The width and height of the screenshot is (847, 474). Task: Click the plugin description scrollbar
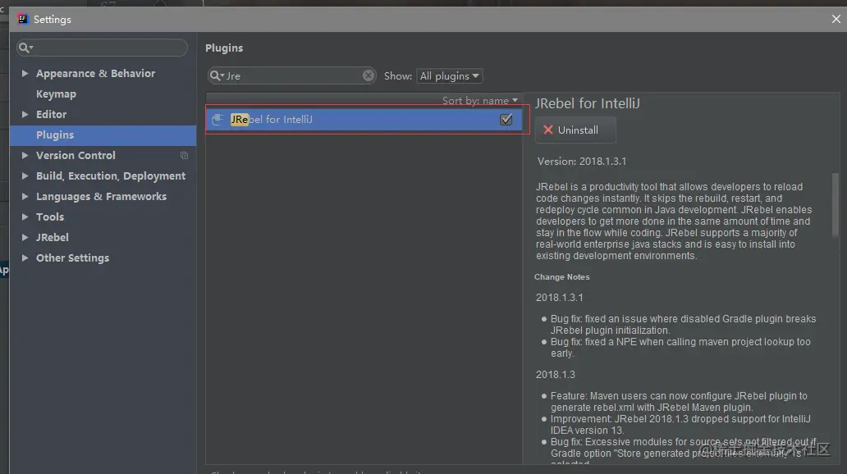click(x=836, y=205)
